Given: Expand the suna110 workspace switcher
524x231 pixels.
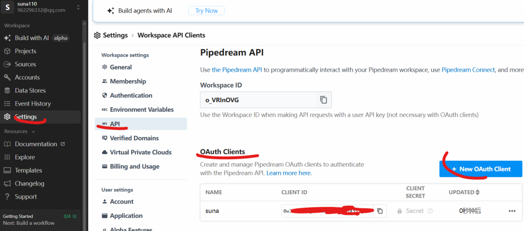Looking at the screenshot, I should point(78,7).
